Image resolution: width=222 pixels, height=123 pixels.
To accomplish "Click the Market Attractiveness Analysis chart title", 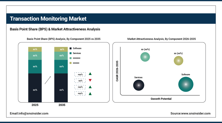I will [x=161, y=39].
